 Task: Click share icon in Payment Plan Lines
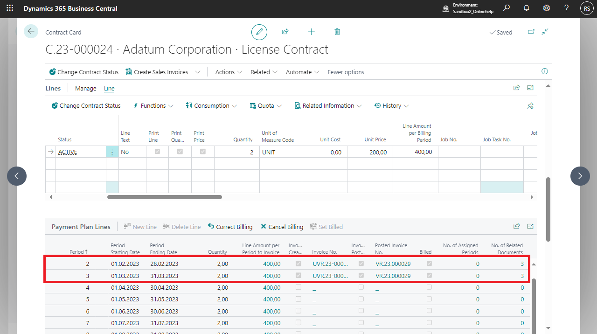pos(516,226)
